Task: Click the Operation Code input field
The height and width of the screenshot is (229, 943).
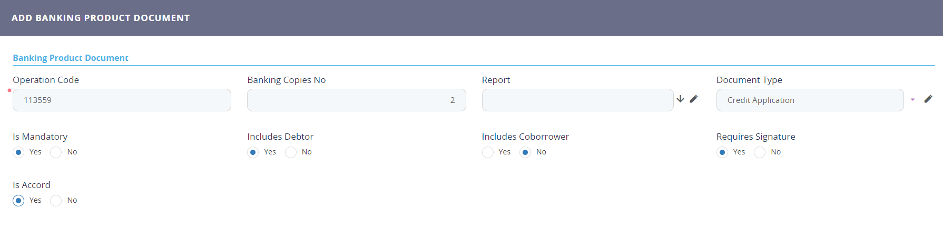Action: pos(122,100)
